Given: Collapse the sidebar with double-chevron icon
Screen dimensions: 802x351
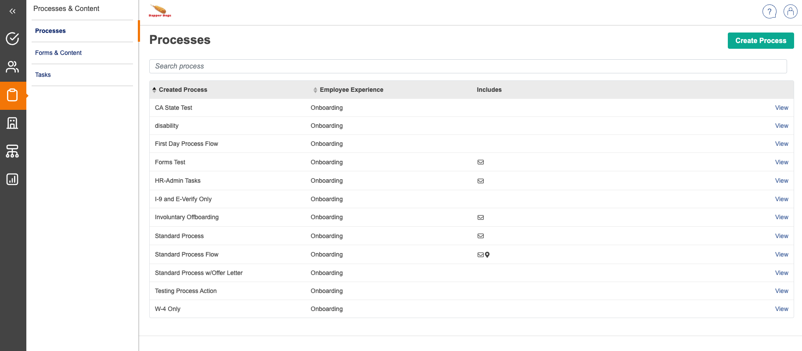Looking at the screenshot, I should click(12, 11).
